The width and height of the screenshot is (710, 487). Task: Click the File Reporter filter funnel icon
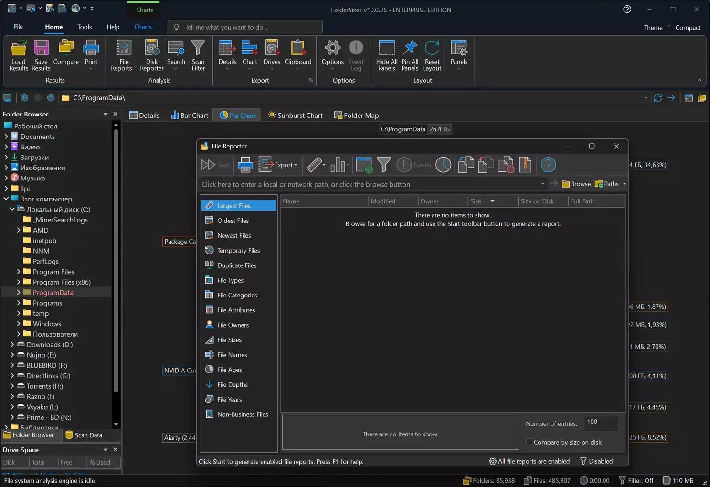coord(383,165)
